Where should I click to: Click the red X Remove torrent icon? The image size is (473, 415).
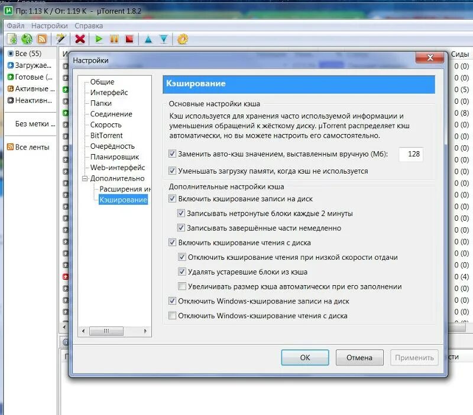click(x=80, y=39)
